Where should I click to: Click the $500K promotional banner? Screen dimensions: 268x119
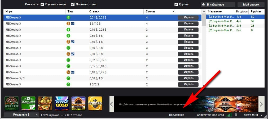(186, 104)
